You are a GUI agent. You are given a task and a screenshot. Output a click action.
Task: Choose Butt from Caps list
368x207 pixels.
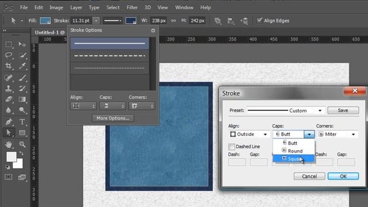294,143
